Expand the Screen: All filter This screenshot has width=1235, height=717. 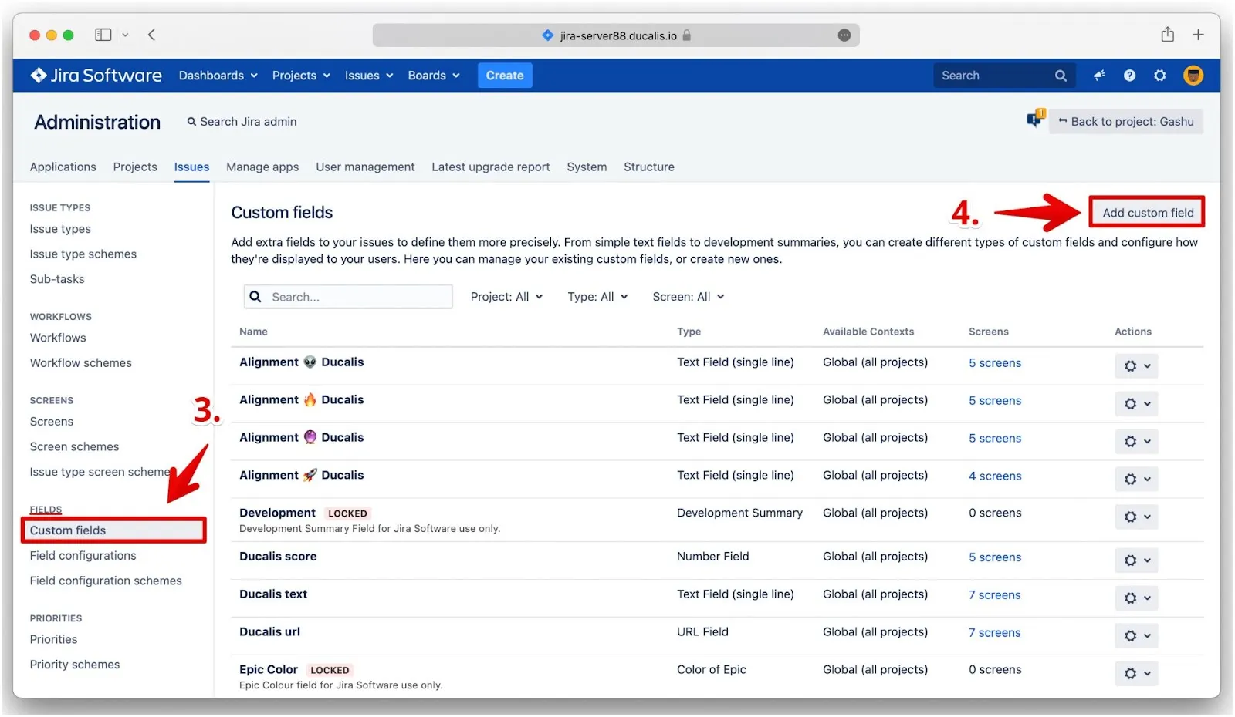coord(687,296)
